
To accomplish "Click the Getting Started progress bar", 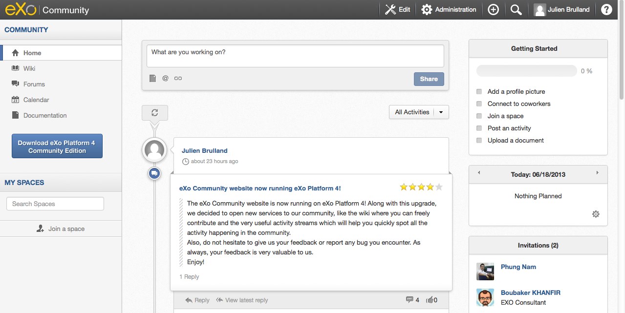I will pos(526,71).
